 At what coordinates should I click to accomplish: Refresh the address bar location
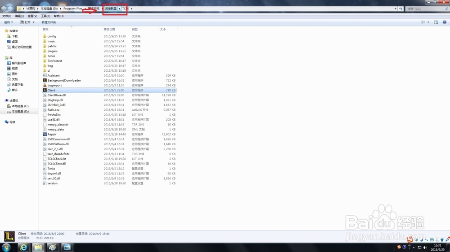tap(400, 9)
